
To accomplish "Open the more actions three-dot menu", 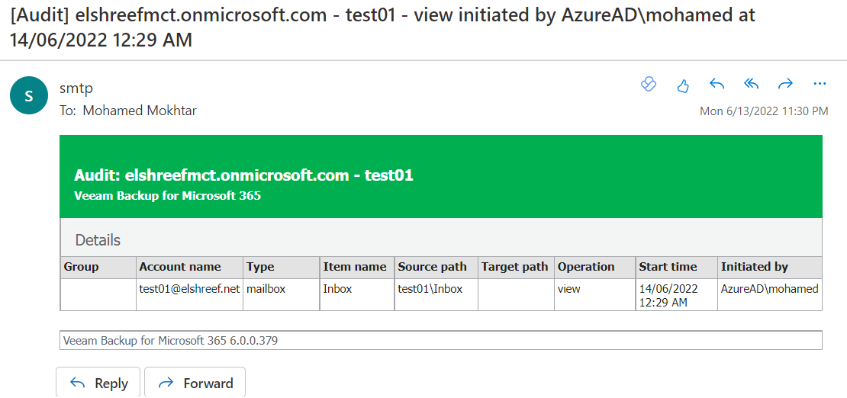I will 820,84.
